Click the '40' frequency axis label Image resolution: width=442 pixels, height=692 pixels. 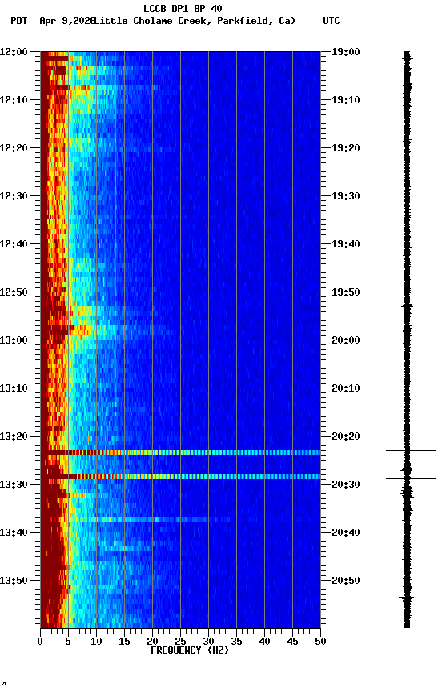click(264, 642)
